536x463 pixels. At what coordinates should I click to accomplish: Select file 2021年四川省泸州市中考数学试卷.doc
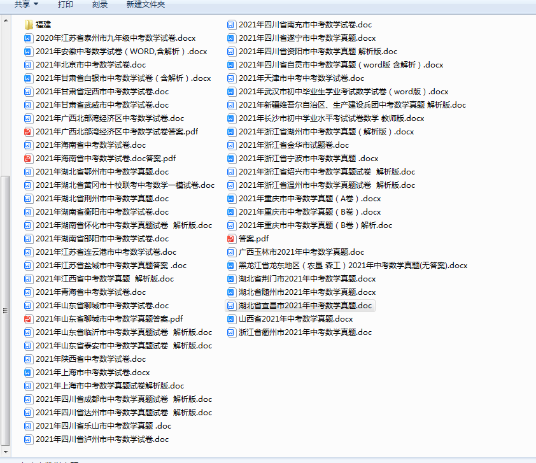point(96,439)
